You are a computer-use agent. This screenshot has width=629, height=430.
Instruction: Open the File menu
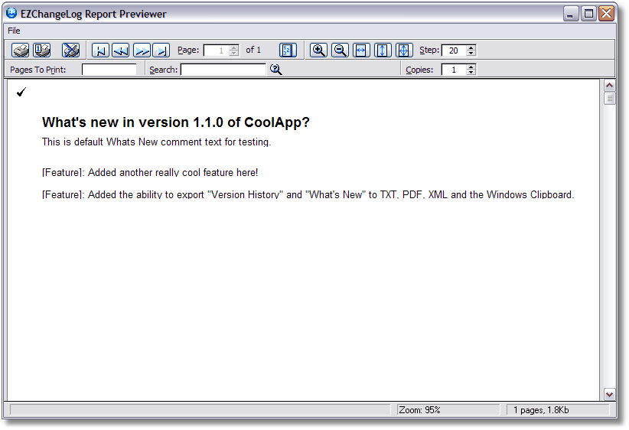pos(14,31)
